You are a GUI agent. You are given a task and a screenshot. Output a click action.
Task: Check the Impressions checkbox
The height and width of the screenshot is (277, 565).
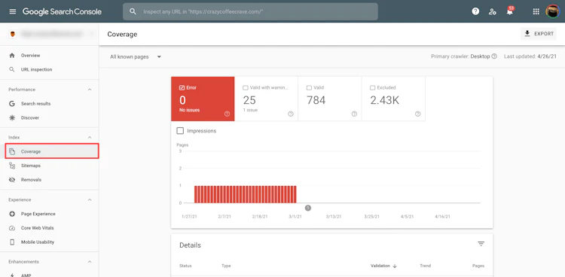(x=180, y=131)
